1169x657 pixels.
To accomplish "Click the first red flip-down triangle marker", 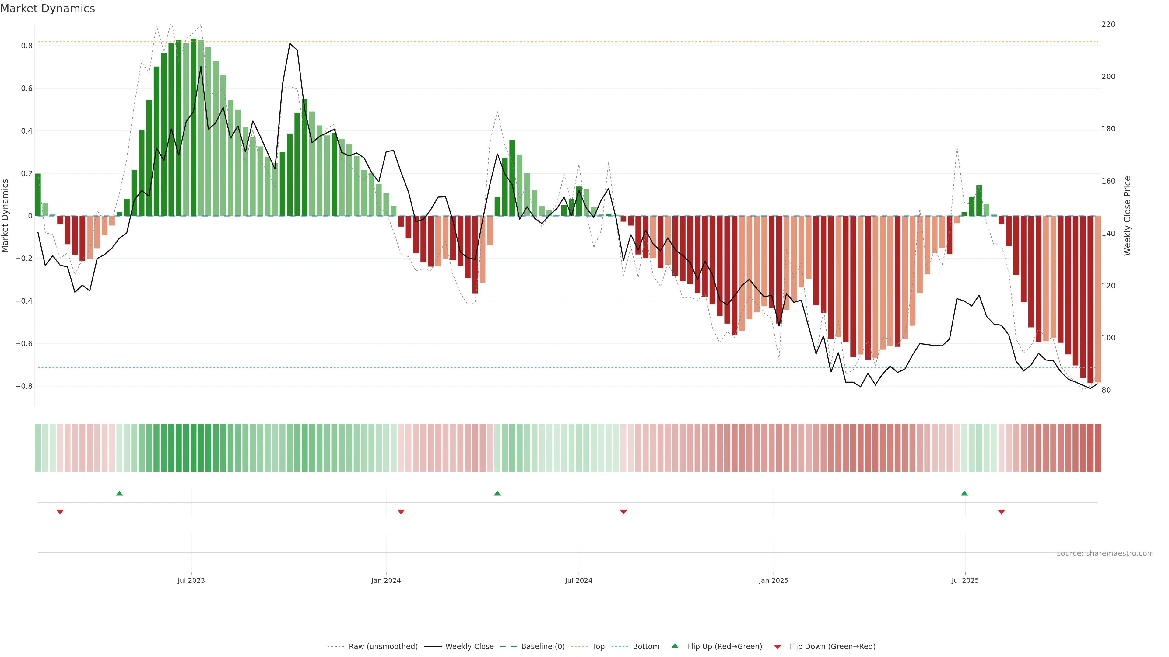I will (60, 512).
